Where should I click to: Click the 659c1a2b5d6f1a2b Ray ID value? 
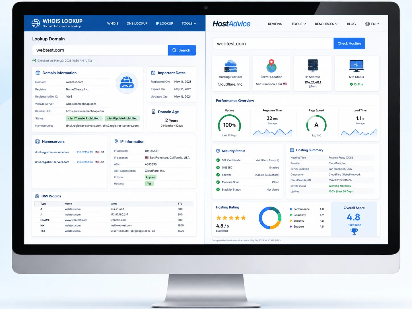pyautogui.click(x=340, y=180)
